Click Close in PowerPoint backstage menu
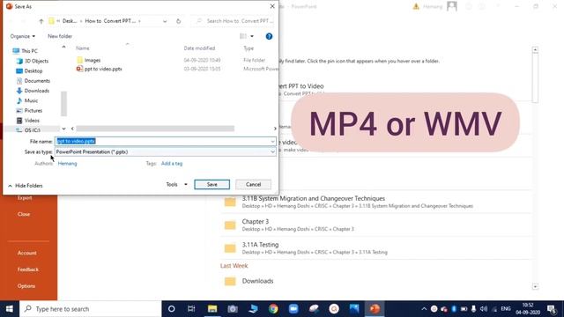 24,214
